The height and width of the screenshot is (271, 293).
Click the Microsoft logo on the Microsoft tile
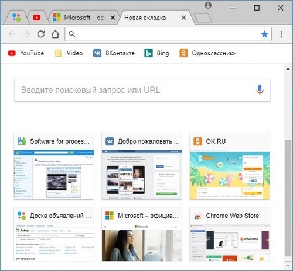(x=110, y=216)
